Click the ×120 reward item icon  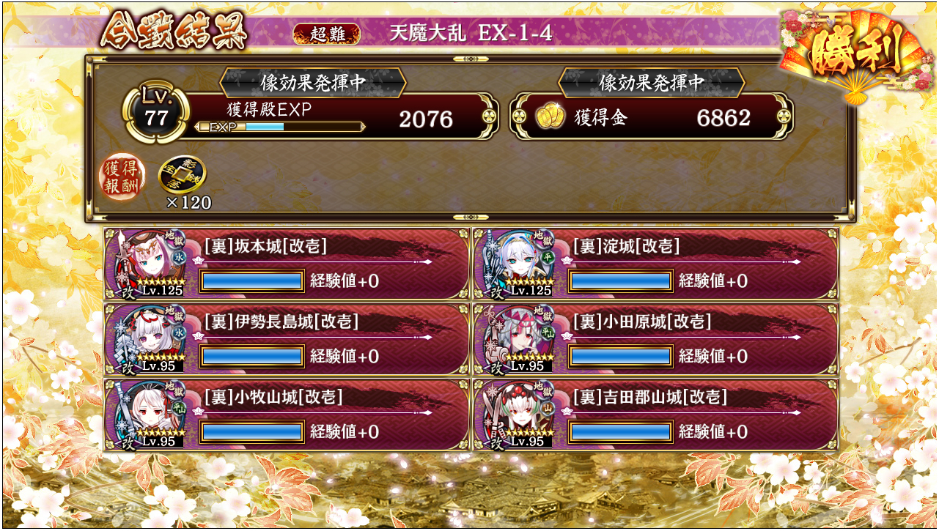tap(183, 174)
